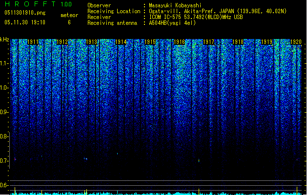
Task: Click the antenna A504HB(yagi 4el) text
Action: pyautogui.click(x=172, y=23)
